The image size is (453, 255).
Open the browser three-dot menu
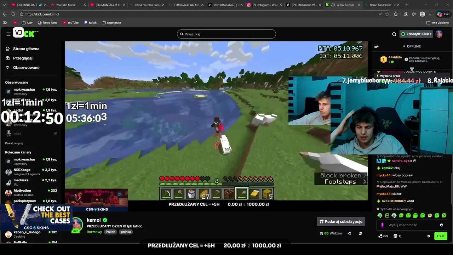(x=431, y=14)
